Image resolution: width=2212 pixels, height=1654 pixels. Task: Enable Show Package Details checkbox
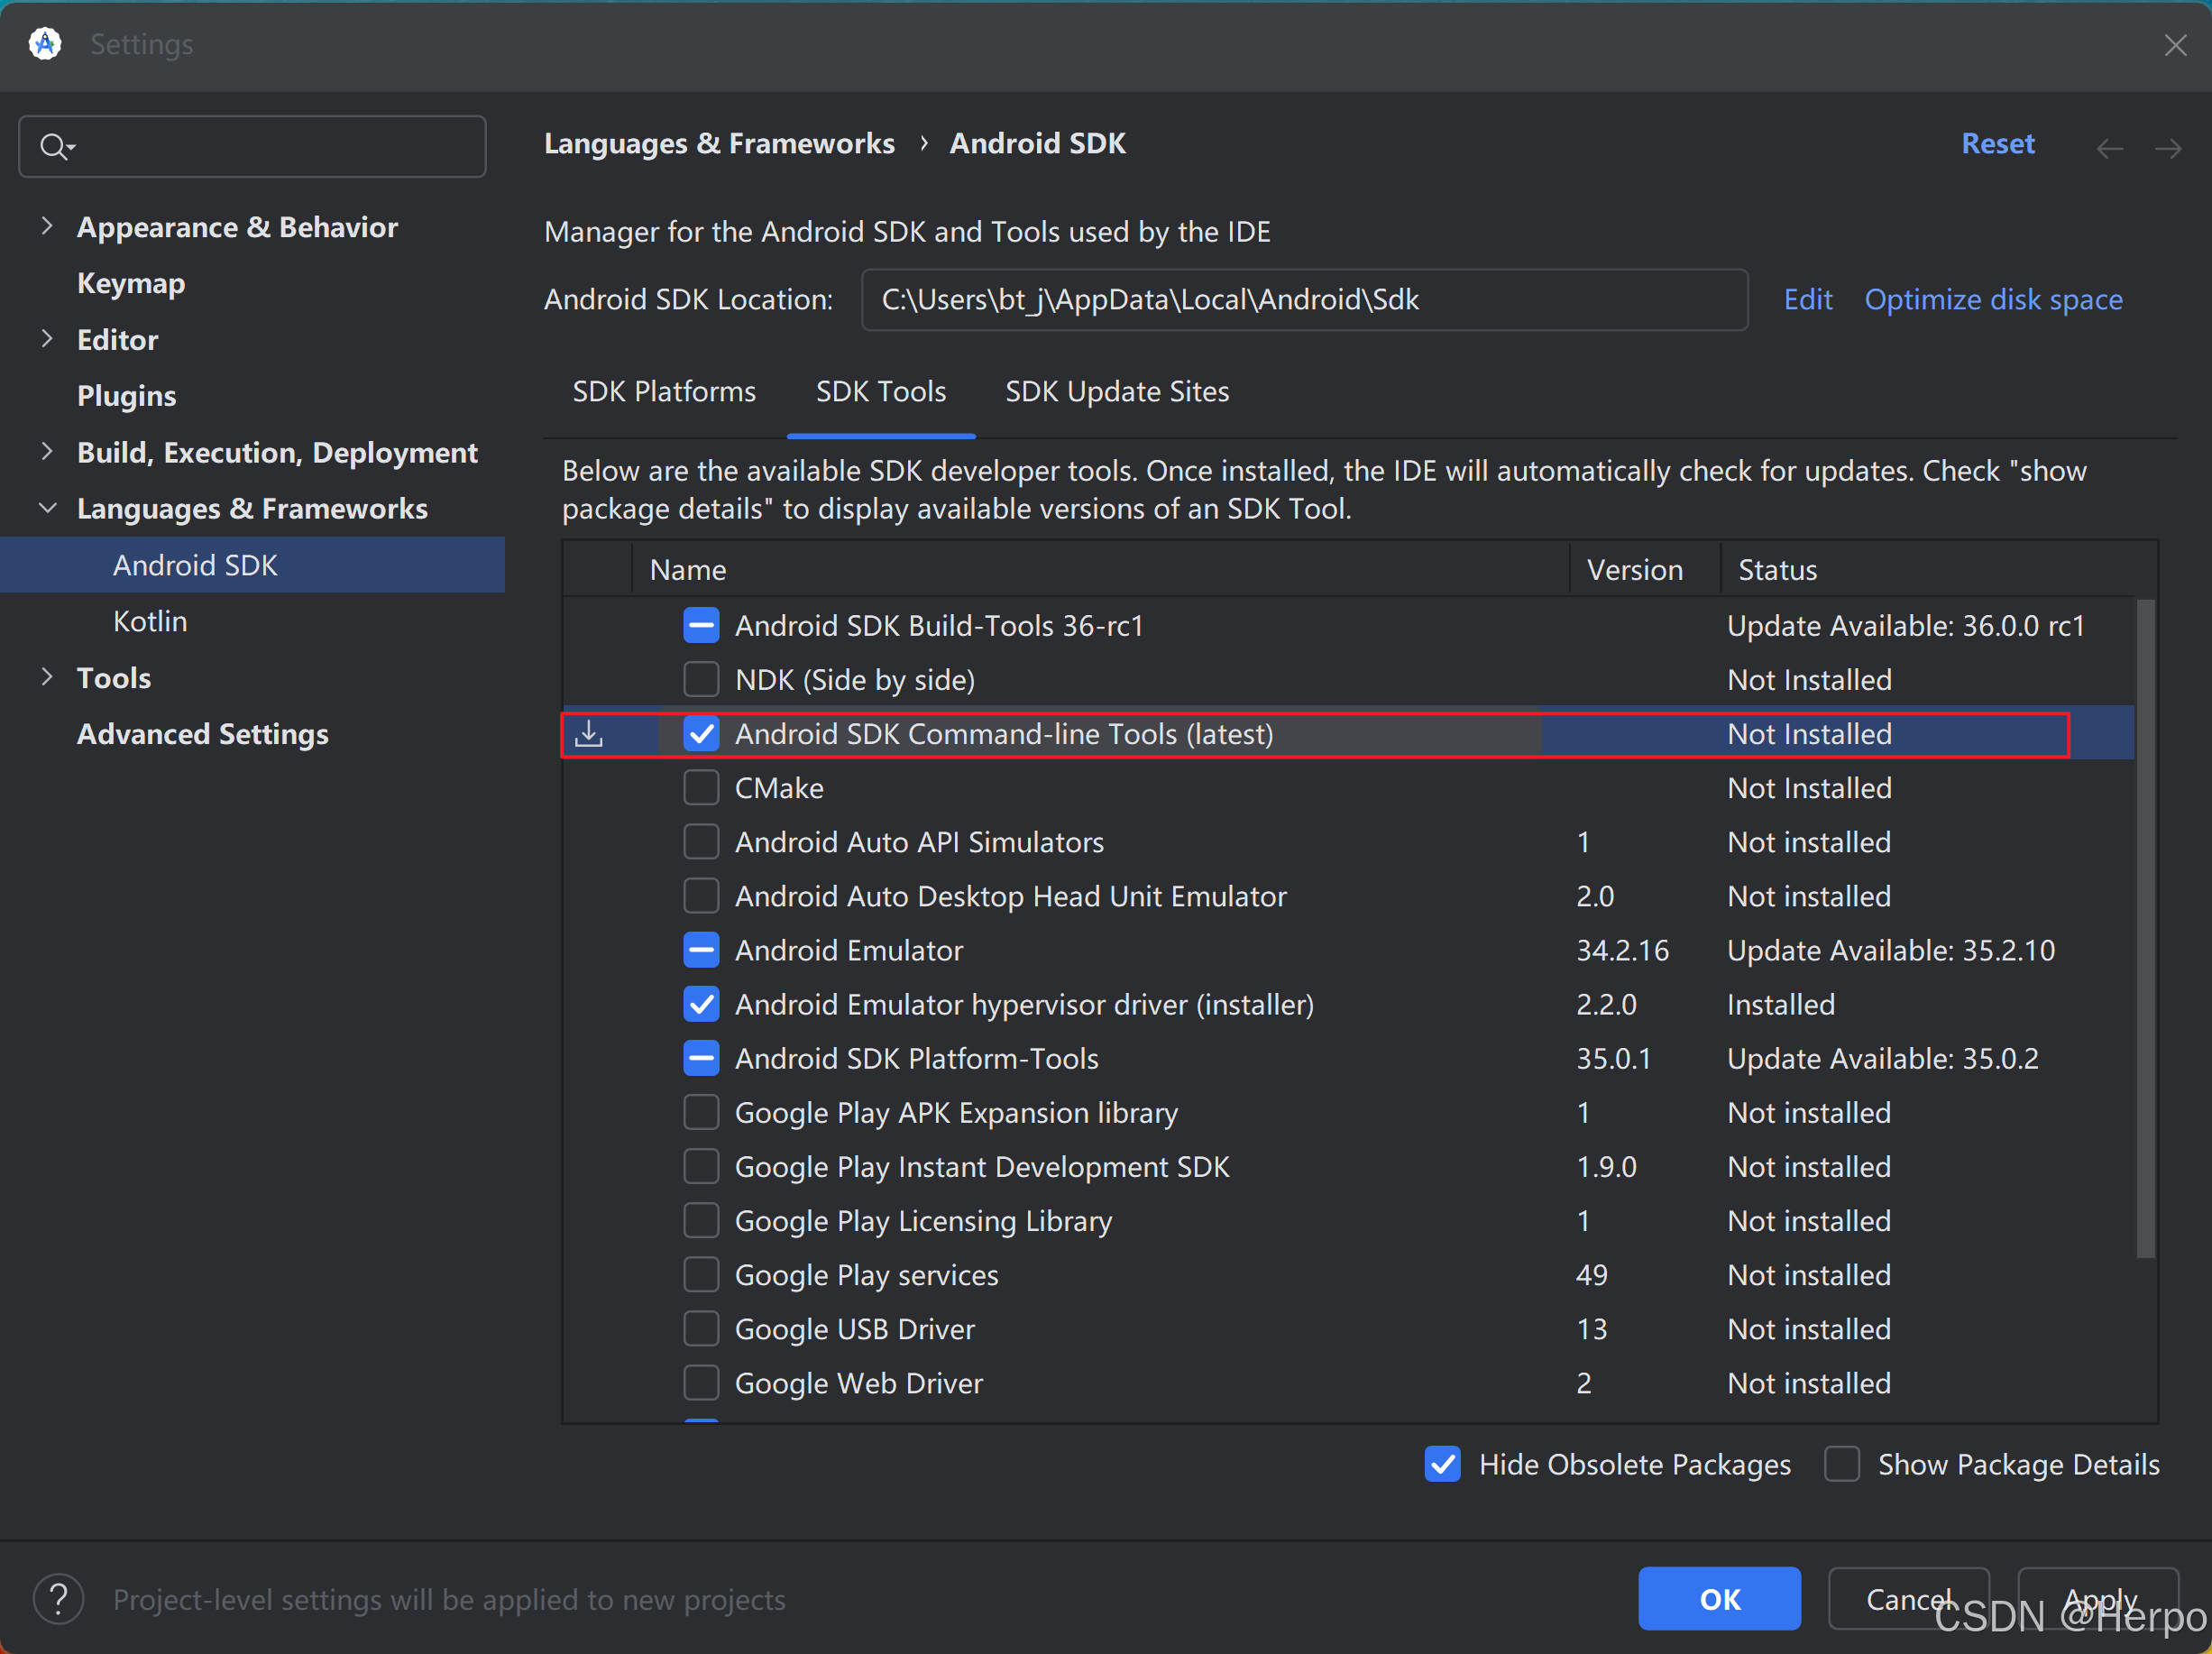click(x=1842, y=1464)
